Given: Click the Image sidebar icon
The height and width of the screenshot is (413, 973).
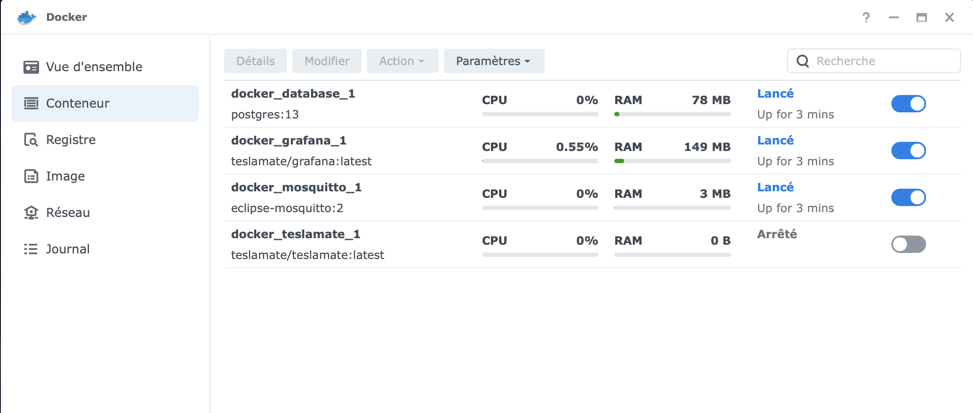Looking at the screenshot, I should 31,176.
